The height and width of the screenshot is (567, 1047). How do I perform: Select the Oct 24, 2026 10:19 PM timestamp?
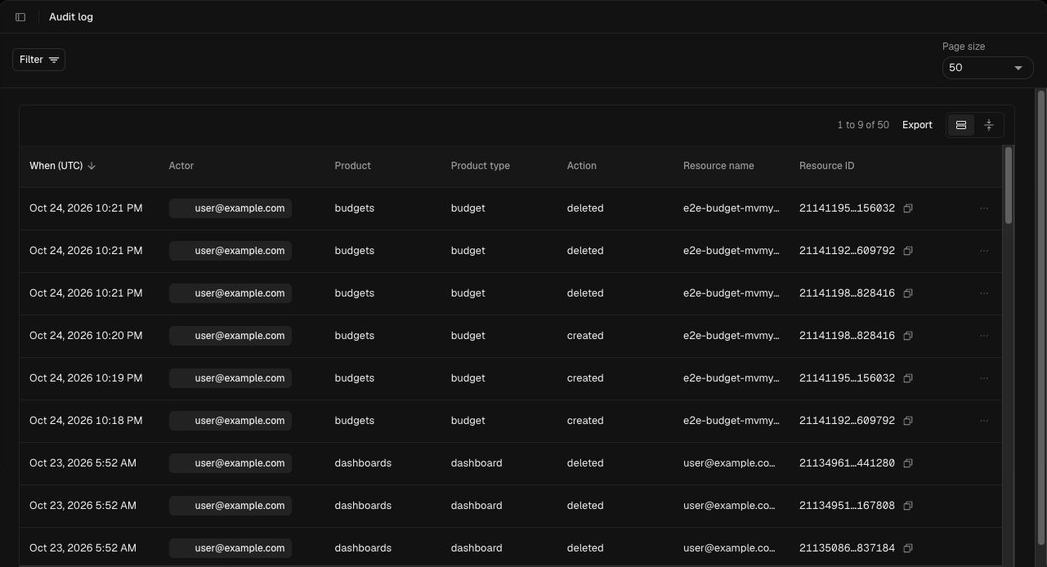click(x=86, y=378)
